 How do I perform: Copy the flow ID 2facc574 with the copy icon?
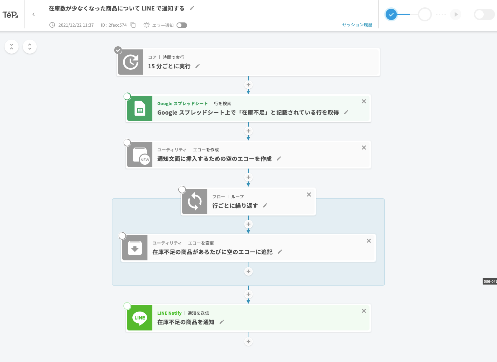[x=132, y=25]
